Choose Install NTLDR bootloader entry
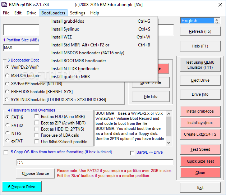 tap(98, 69)
